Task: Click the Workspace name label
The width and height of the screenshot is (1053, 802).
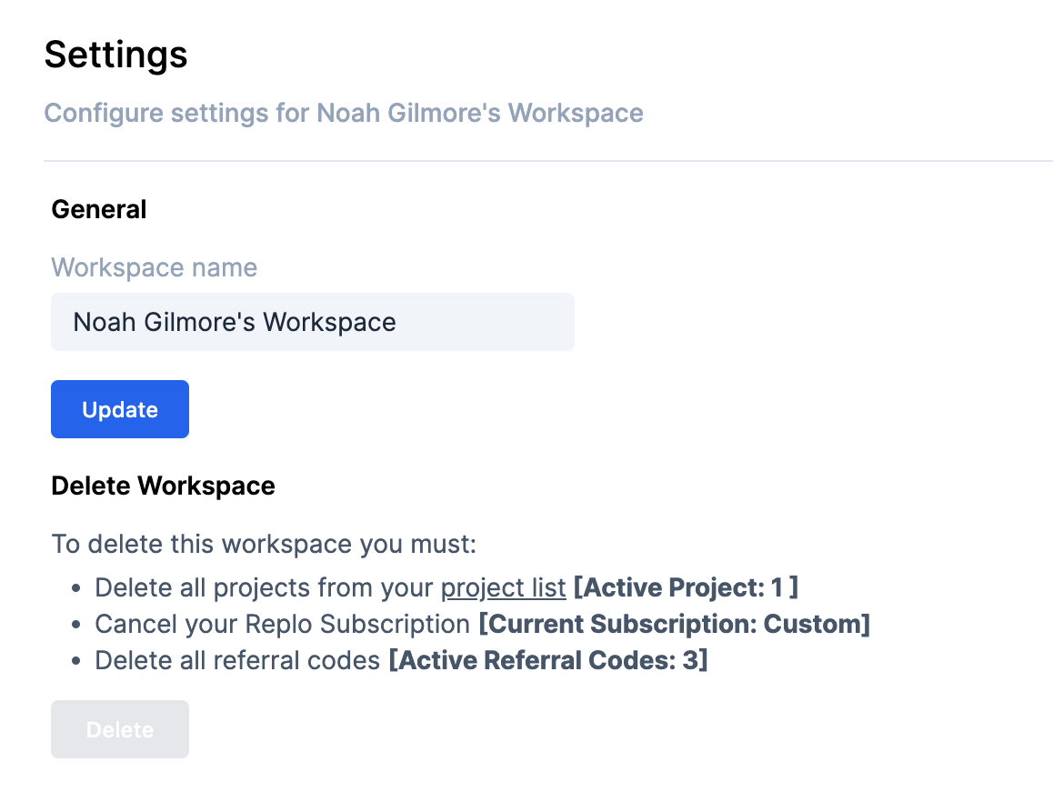Action: coord(154,267)
